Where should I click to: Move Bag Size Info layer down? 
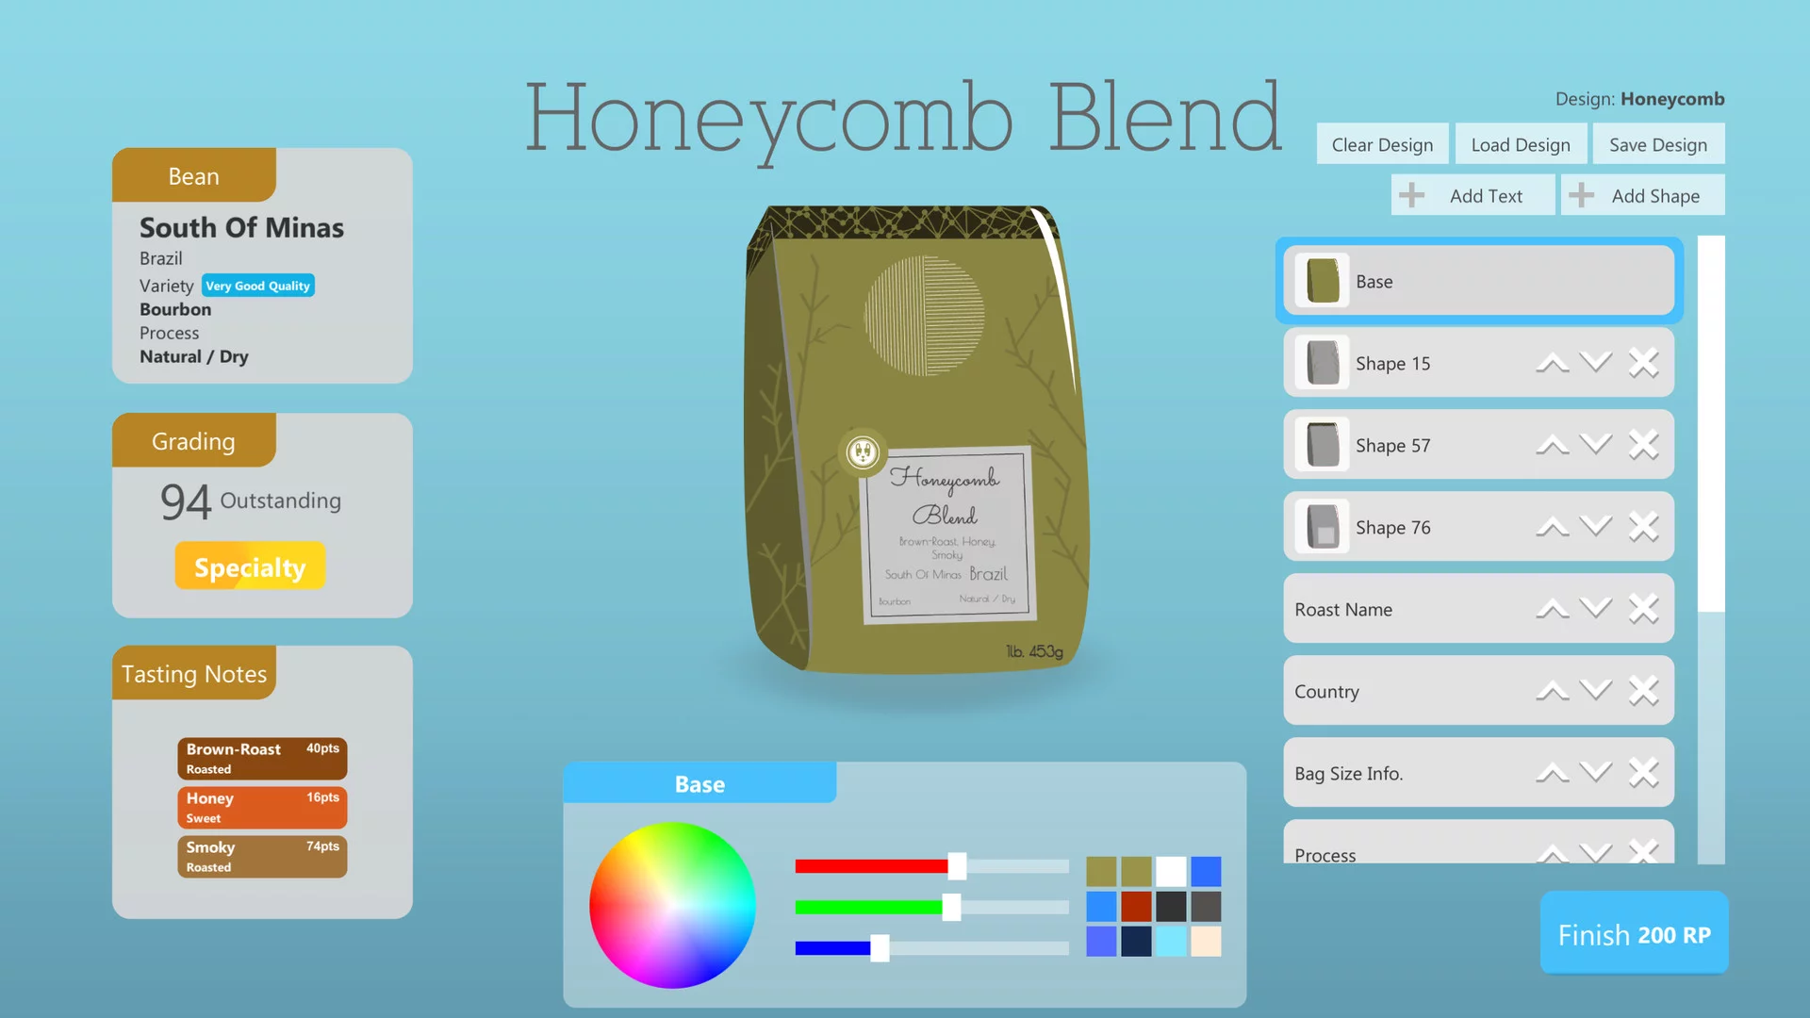[x=1596, y=773]
